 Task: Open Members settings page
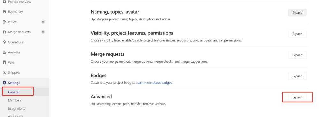coord(15,100)
